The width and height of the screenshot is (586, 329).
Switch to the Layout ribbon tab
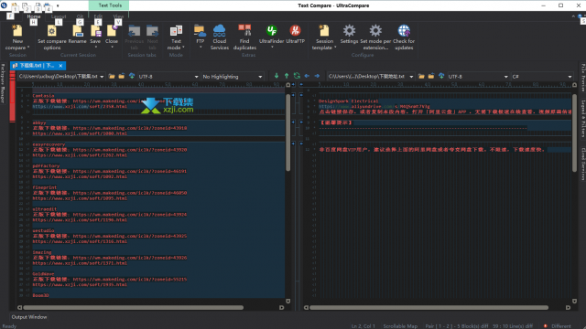(59, 16)
